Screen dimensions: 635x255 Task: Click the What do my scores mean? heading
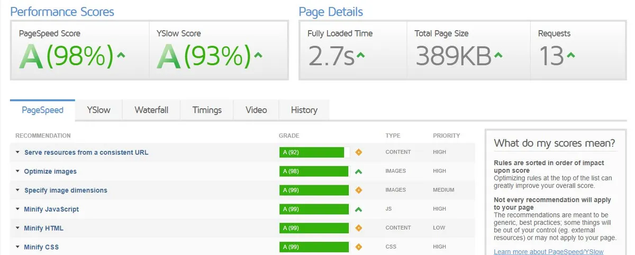[x=555, y=143]
